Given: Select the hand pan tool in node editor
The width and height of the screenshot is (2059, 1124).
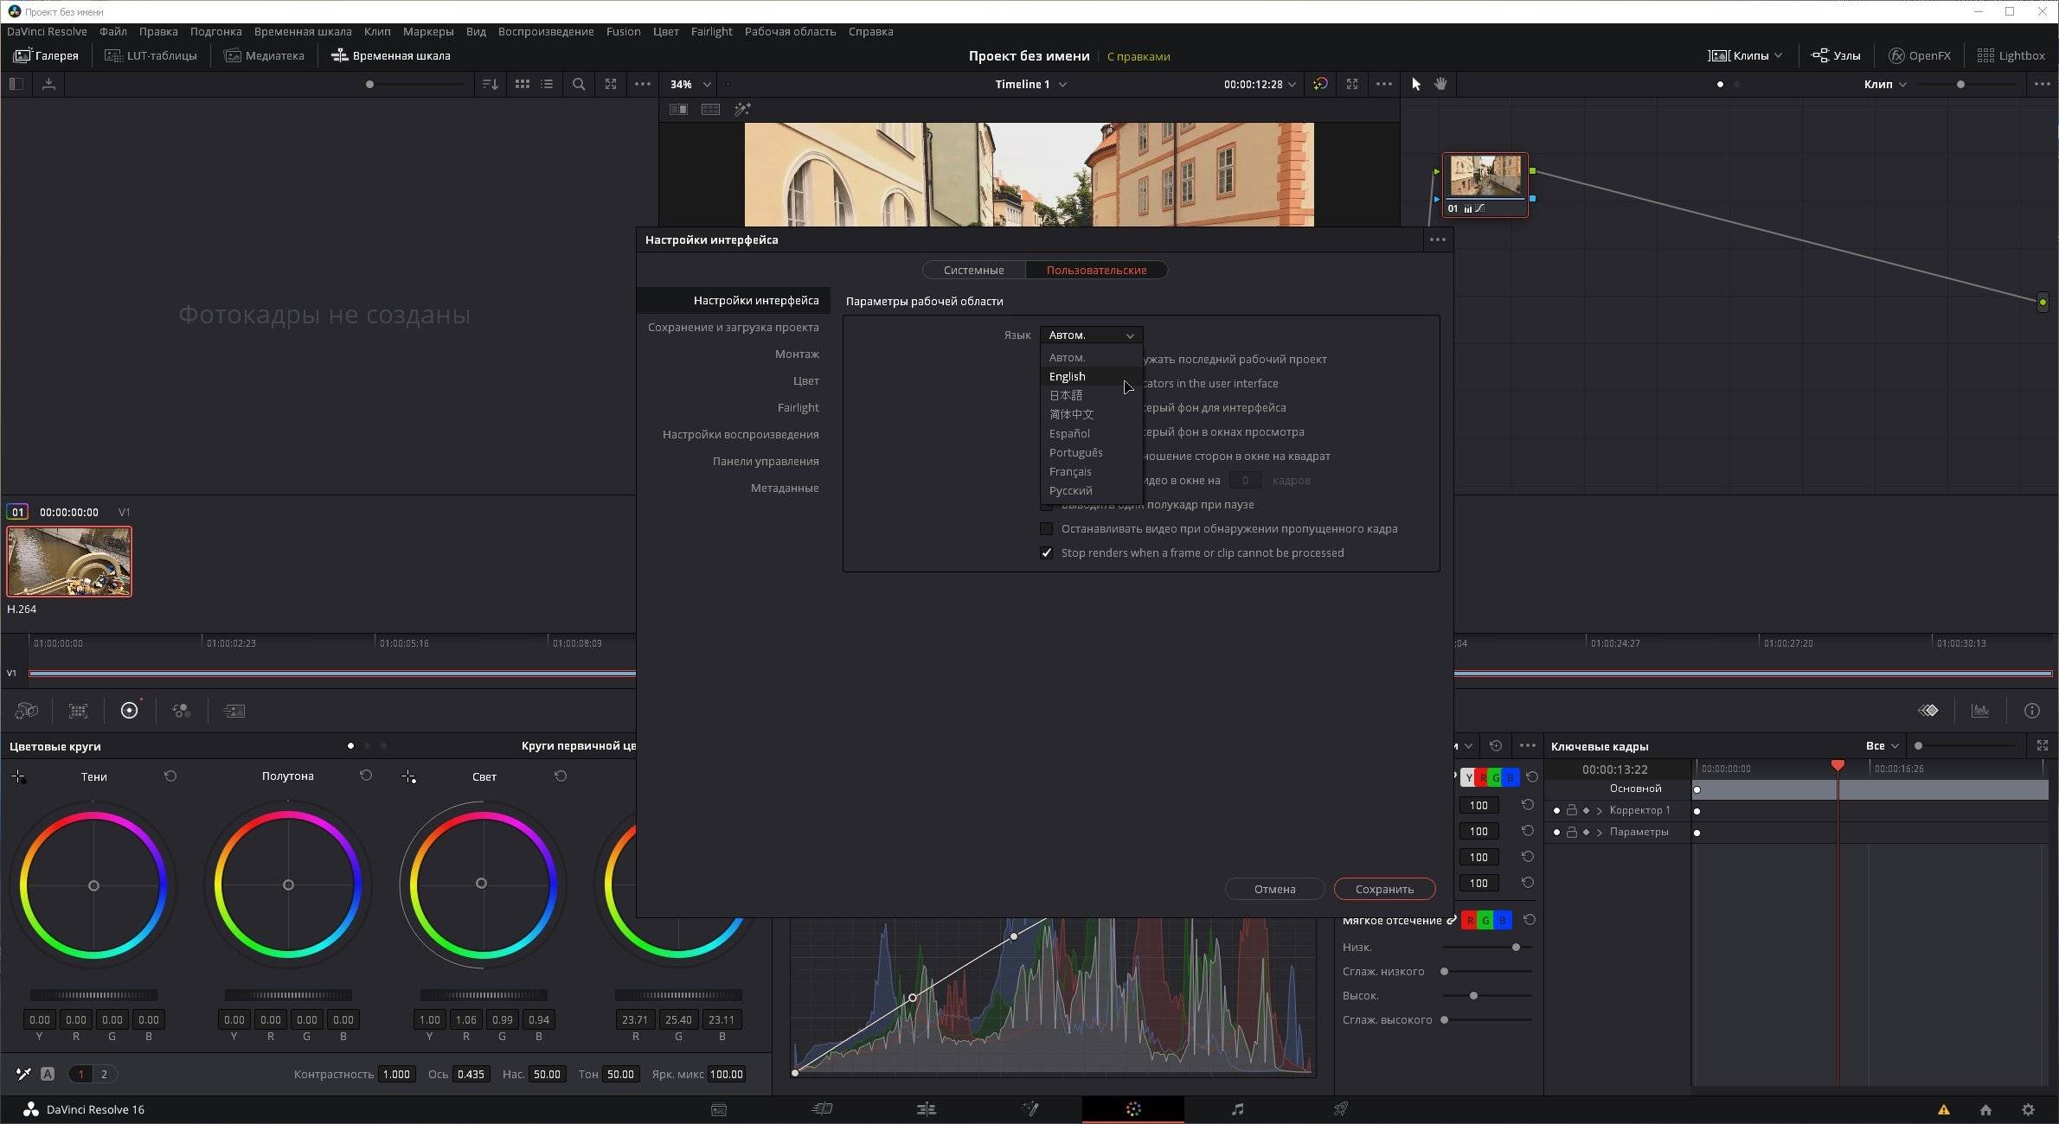Looking at the screenshot, I should (1440, 84).
